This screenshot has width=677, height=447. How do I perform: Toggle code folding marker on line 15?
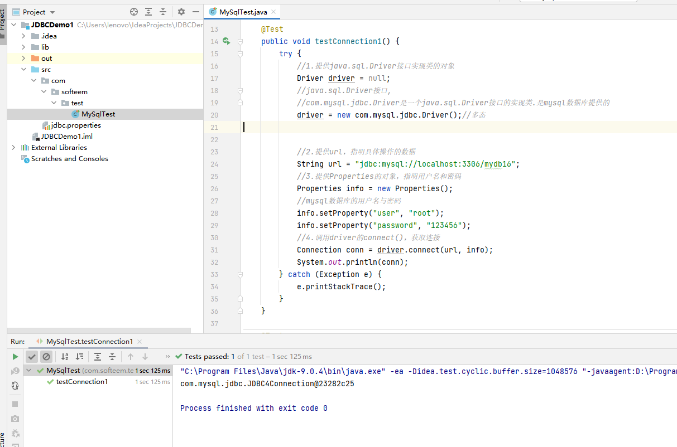pos(240,54)
